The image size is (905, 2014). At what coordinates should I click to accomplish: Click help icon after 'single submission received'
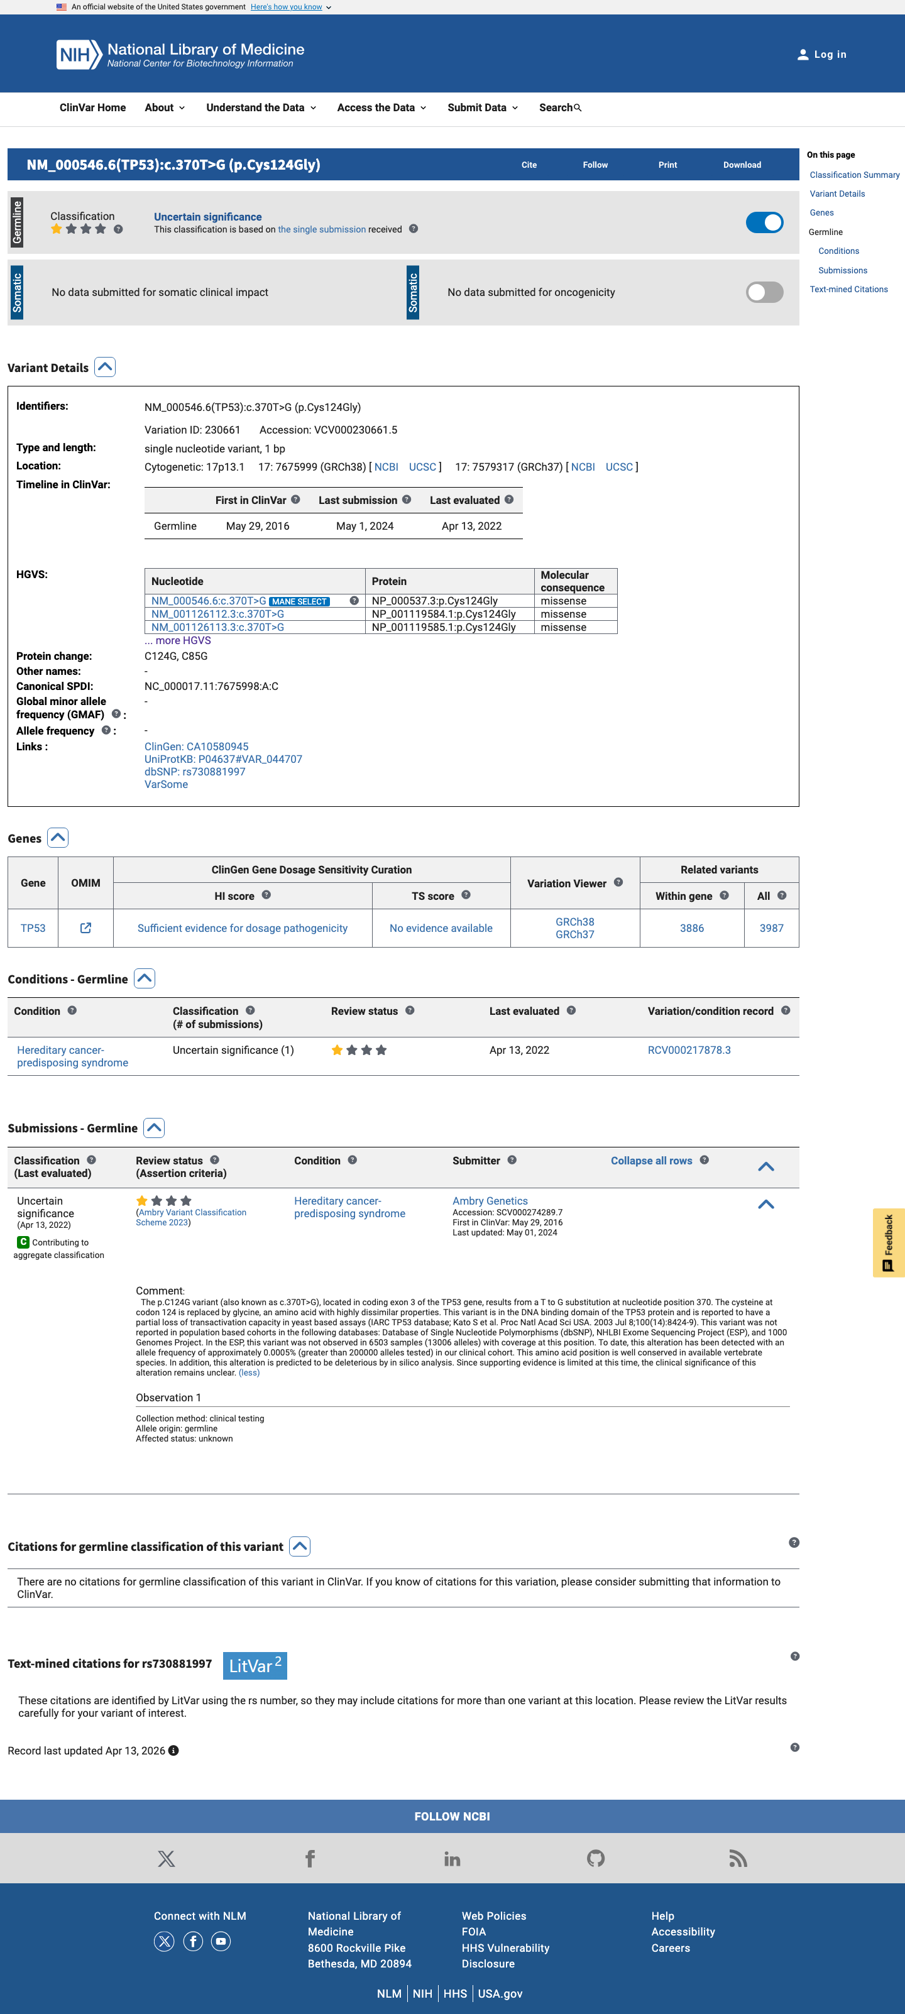tap(414, 229)
